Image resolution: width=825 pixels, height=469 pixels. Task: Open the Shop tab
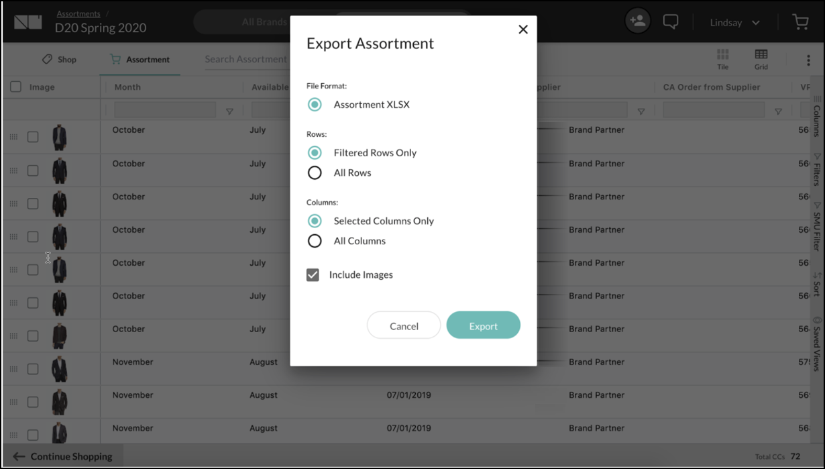tap(59, 60)
